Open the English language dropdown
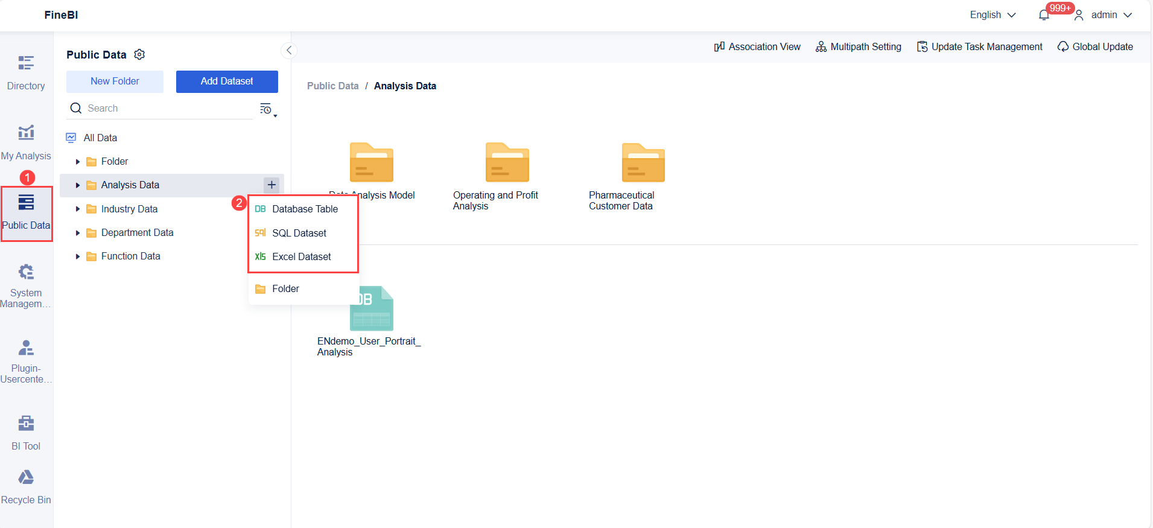The width and height of the screenshot is (1153, 528). tap(993, 15)
